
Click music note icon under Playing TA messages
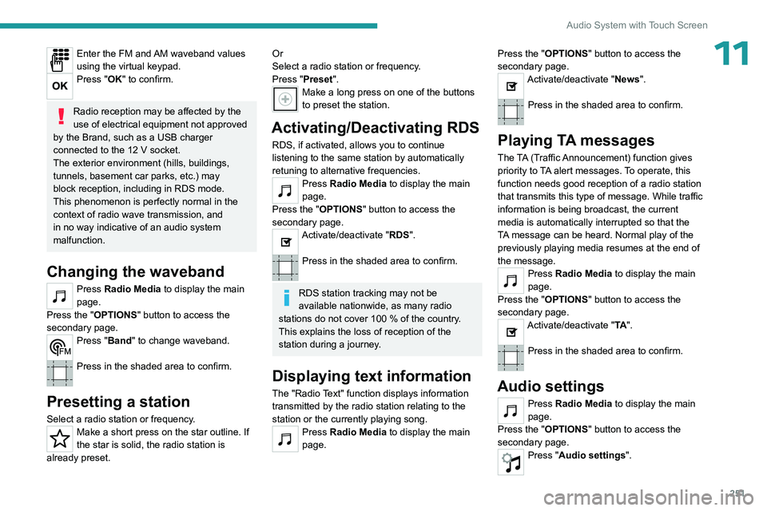[511, 281]
